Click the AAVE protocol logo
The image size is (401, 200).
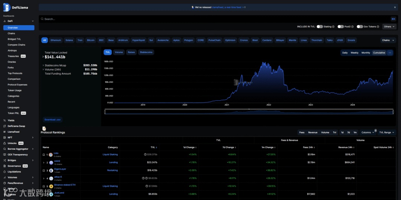51,163
